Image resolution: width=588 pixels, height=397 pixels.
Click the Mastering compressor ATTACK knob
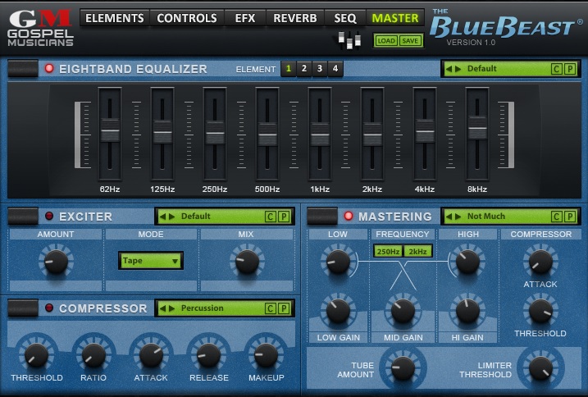tap(540, 262)
